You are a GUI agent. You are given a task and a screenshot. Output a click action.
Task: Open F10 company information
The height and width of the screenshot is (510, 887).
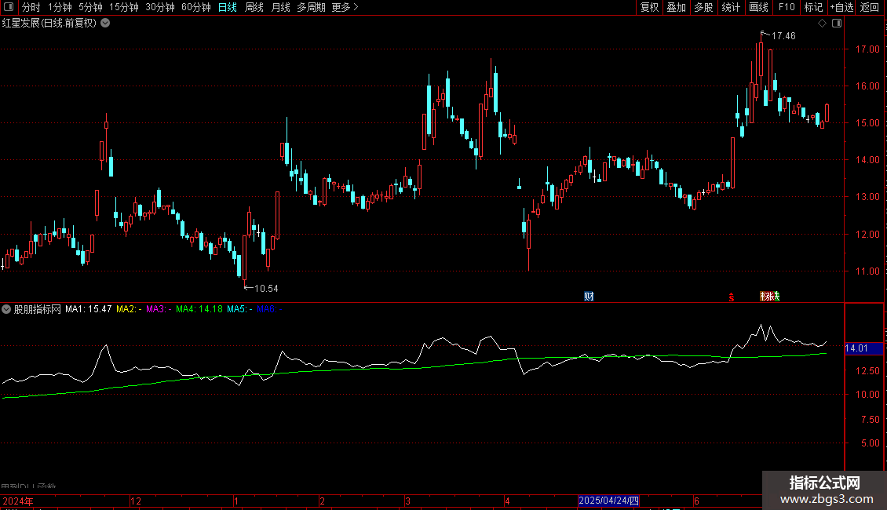point(787,7)
